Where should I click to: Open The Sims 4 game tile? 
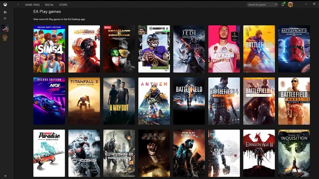49,49
